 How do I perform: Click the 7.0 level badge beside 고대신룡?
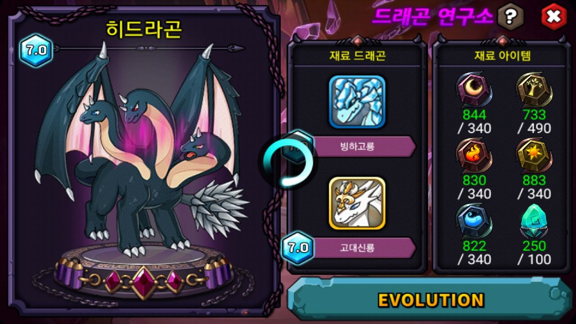click(297, 247)
